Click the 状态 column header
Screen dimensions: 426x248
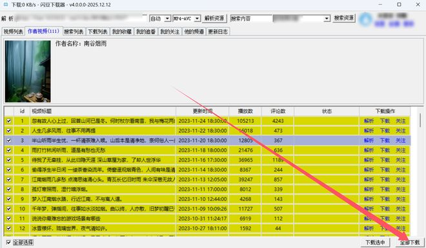pos(327,111)
